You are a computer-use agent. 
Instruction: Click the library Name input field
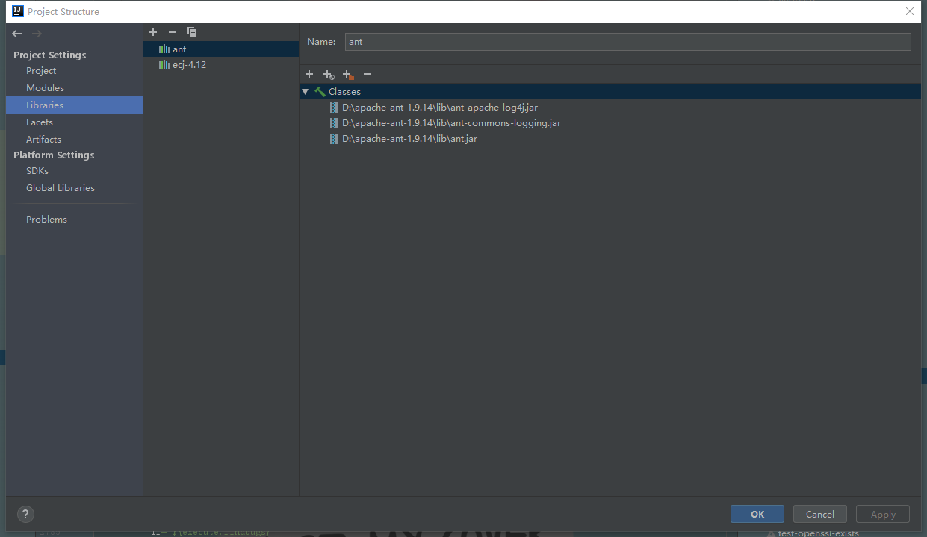tap(628, 42)
